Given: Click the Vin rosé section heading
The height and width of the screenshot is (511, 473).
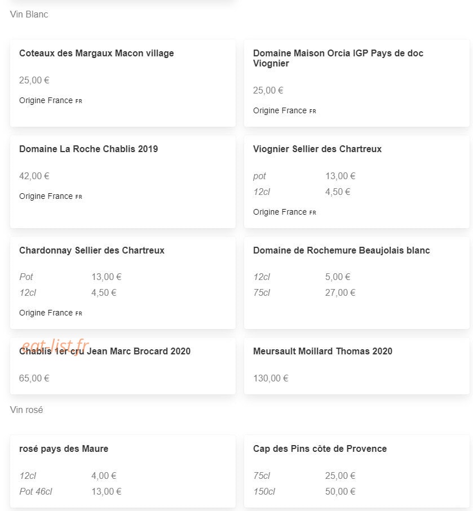Looking at the screenshot, I should [26, 410].
